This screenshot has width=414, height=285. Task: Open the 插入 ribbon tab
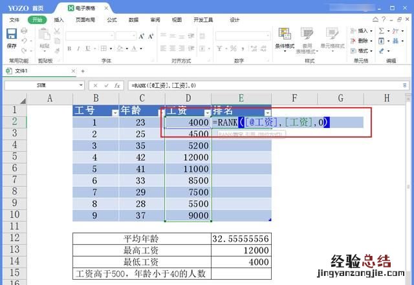[59, 20]
